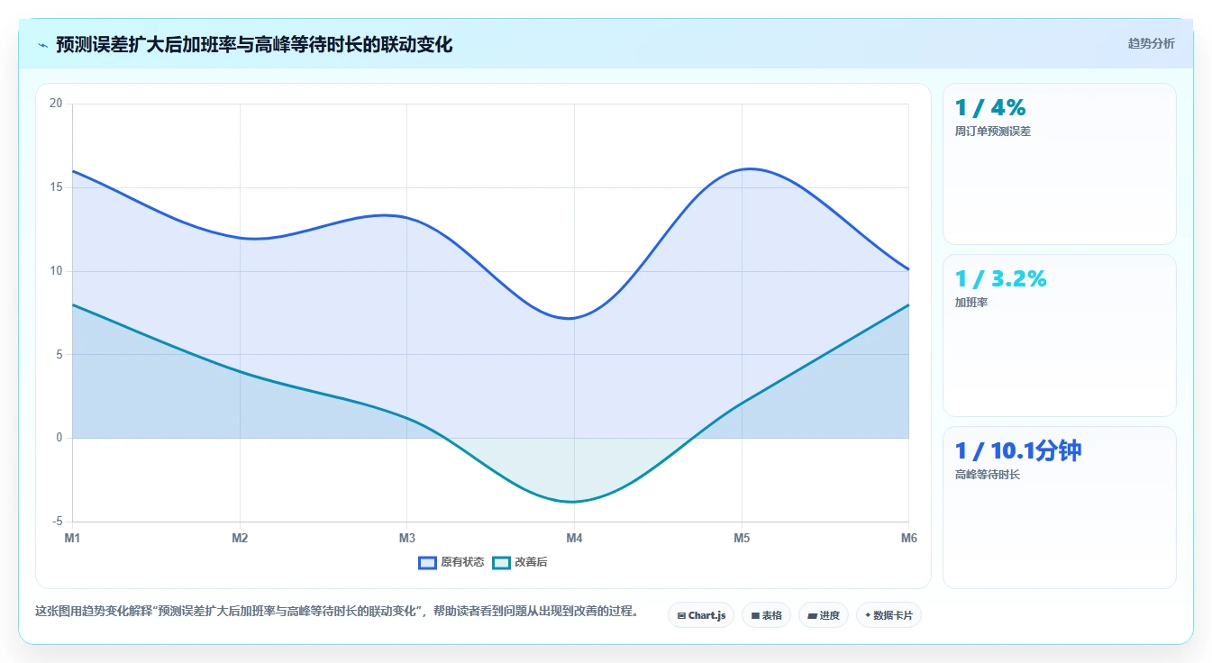
Task: Select the 周订单预测误差 metric card
Action: [1060, 164]
